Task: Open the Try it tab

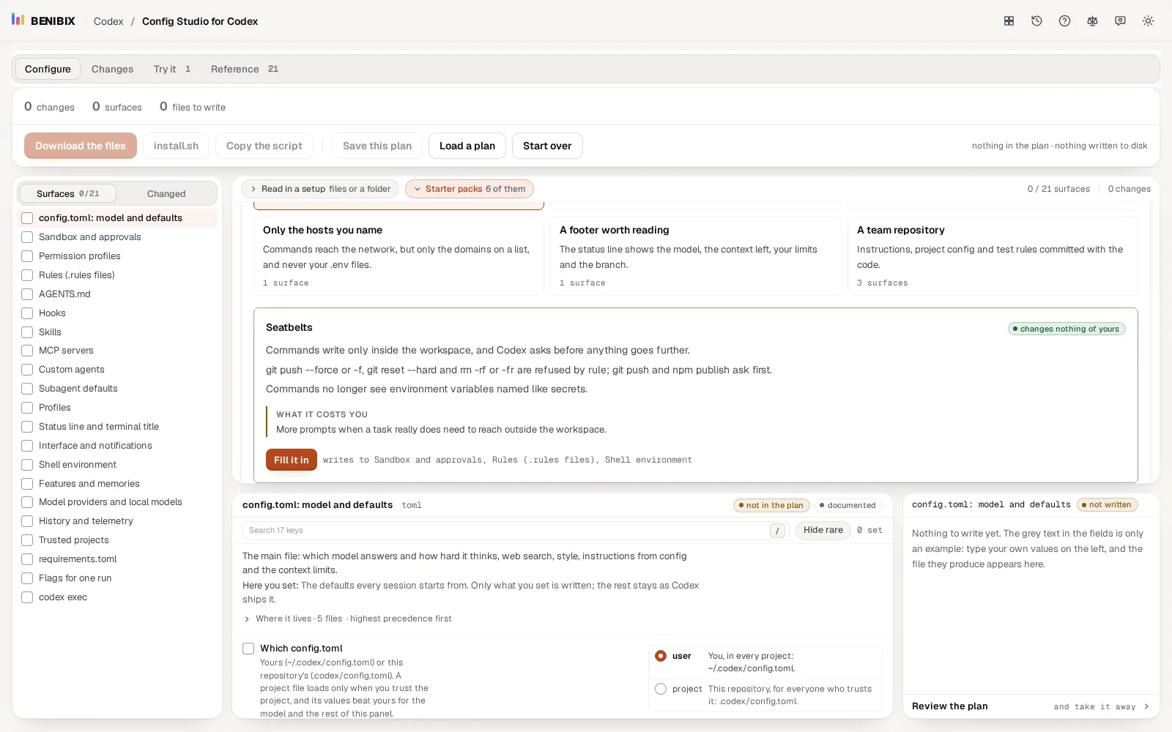Action: 172,69
